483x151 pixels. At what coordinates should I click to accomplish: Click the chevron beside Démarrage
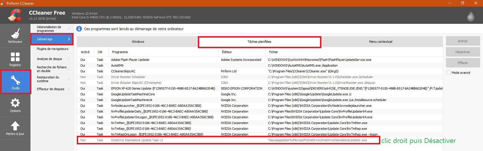point(69,39)
